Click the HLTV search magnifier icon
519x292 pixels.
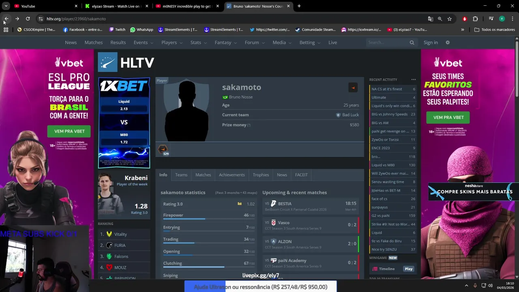pos(412,43)
